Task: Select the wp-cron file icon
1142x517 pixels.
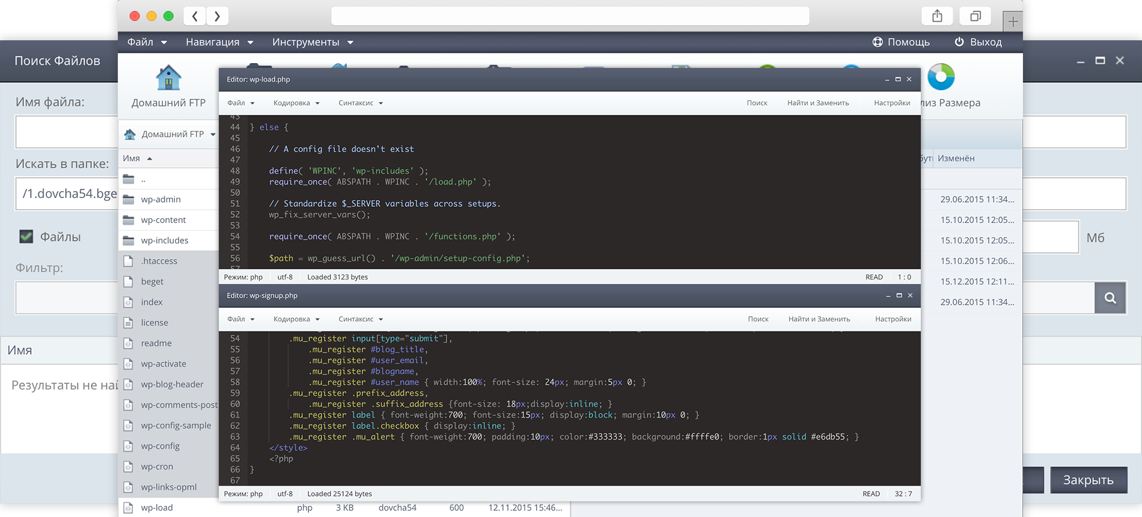Action: (x=128, y=467)
